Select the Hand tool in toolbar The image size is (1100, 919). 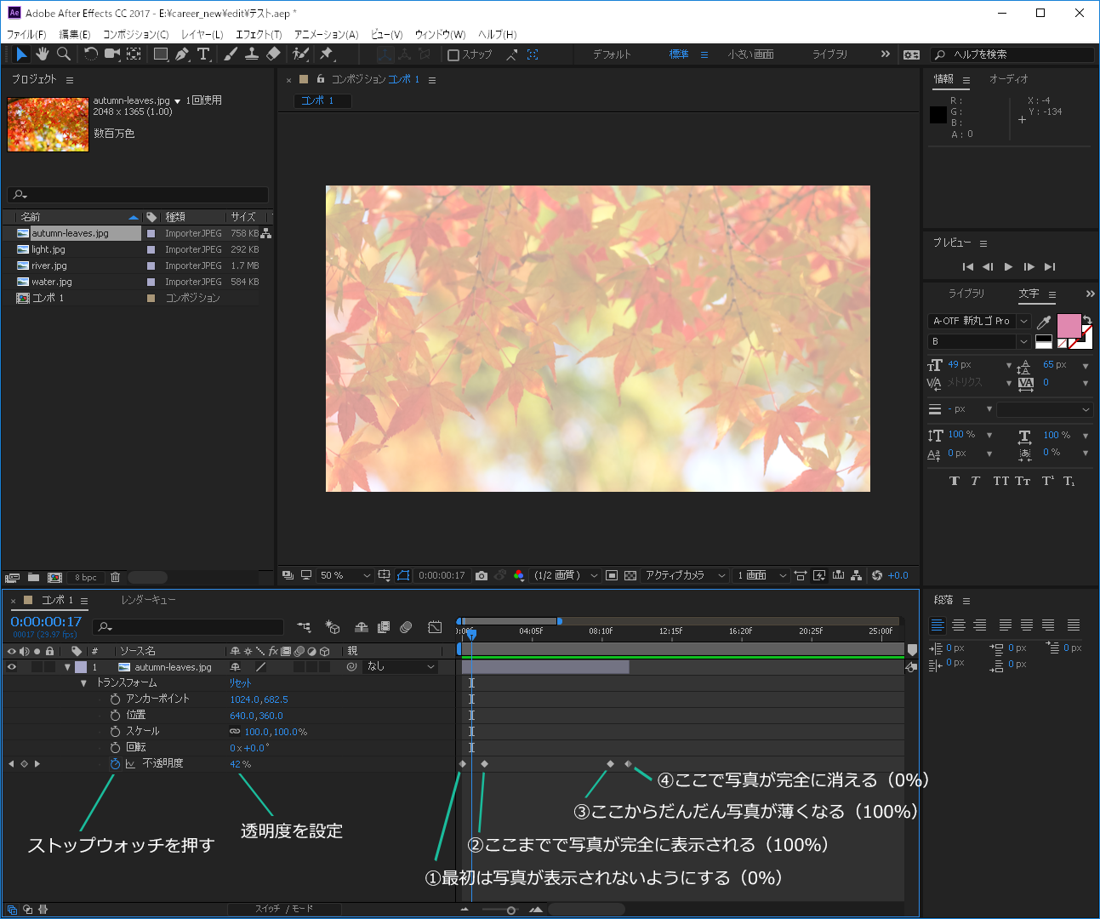click(43, 54)
